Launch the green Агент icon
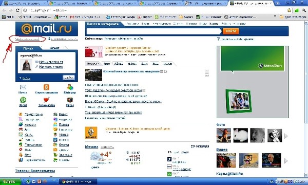Viewport: 308px width, 185px height. [23, 100]
